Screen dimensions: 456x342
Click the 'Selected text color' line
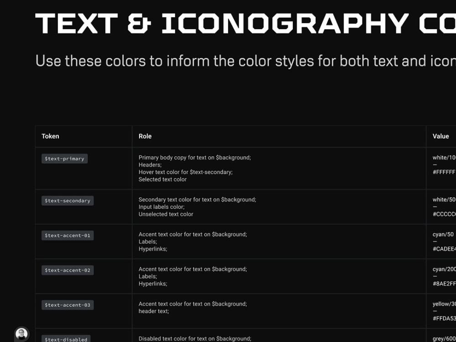[163, 179]
